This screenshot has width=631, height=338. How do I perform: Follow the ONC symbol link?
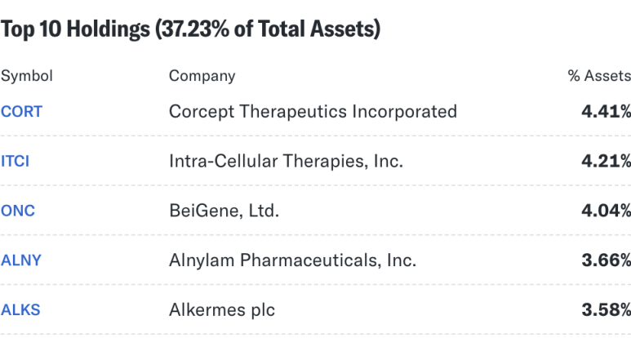coord(18,211)
